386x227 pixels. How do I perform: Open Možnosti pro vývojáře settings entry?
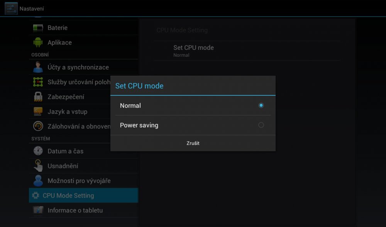click(79, 181)
